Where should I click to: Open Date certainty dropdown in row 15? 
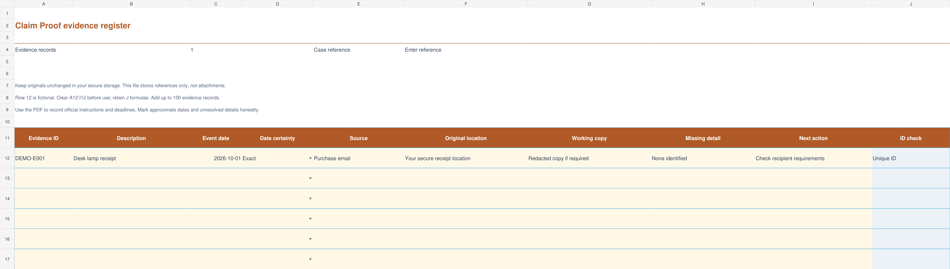310,219
